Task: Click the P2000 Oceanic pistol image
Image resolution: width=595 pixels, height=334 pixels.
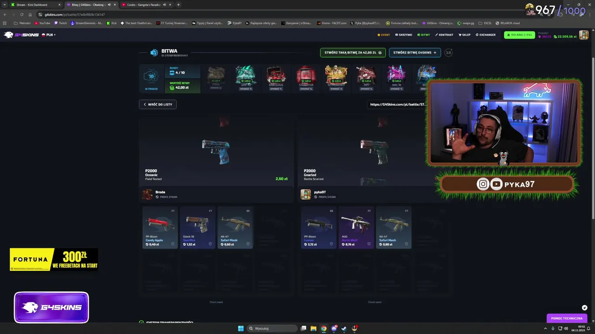Action: pos(216,151)
